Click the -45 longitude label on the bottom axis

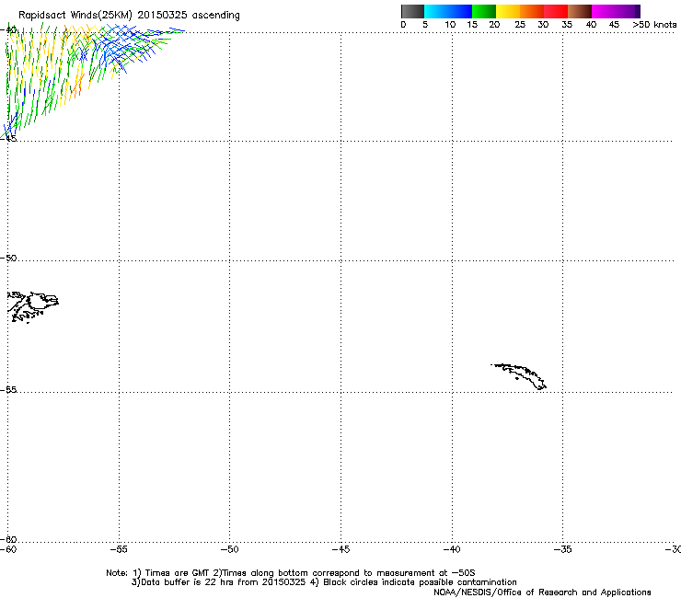coord(340,549)
